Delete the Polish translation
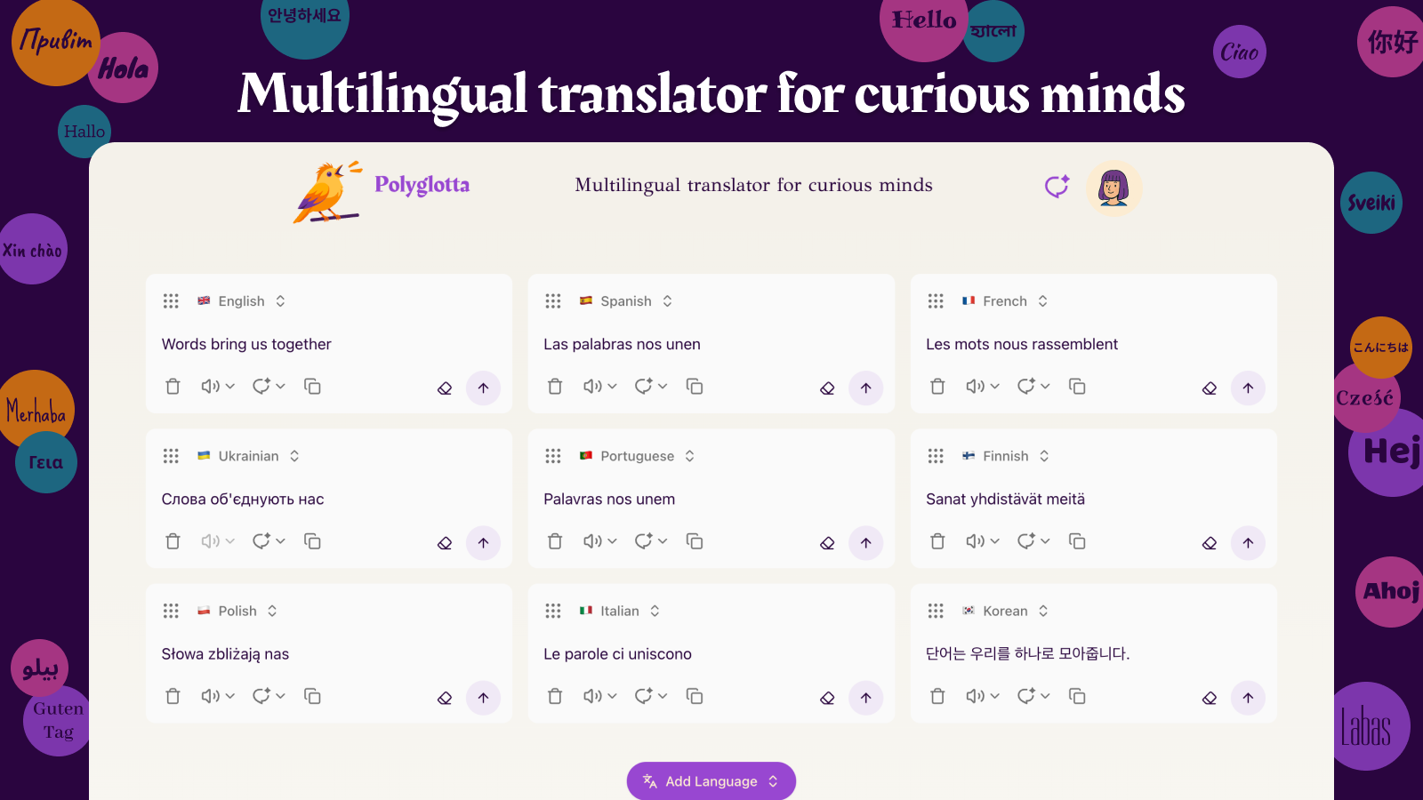The image size is (1423, 800). point(173,696)
